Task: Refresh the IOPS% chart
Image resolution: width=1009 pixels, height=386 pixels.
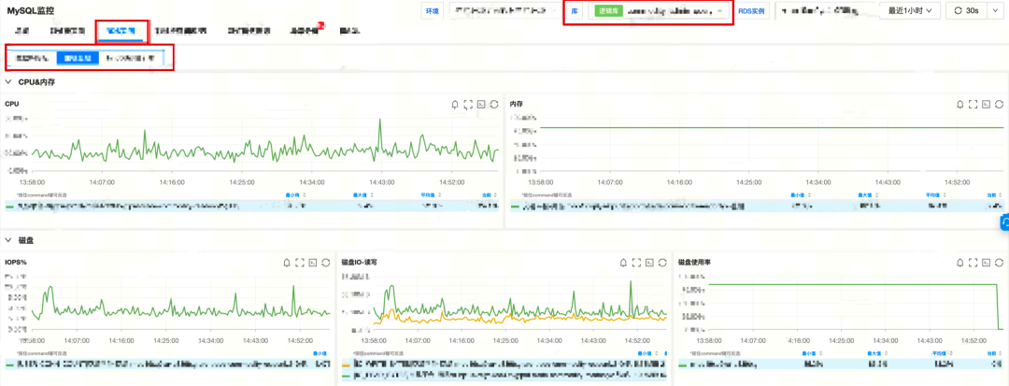Action: (326, 263)
